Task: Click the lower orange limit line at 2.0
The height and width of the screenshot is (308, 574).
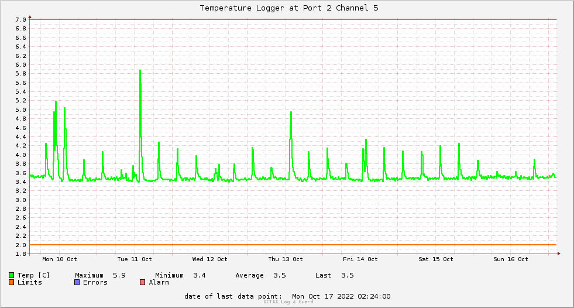Action: point(293,245)
